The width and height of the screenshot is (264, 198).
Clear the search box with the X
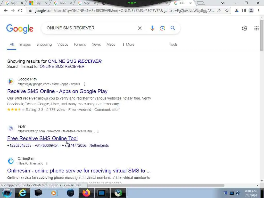[139, 28]
